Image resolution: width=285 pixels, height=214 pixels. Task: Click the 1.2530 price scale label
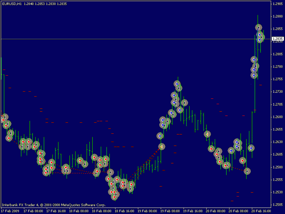(x=278, y=192)
